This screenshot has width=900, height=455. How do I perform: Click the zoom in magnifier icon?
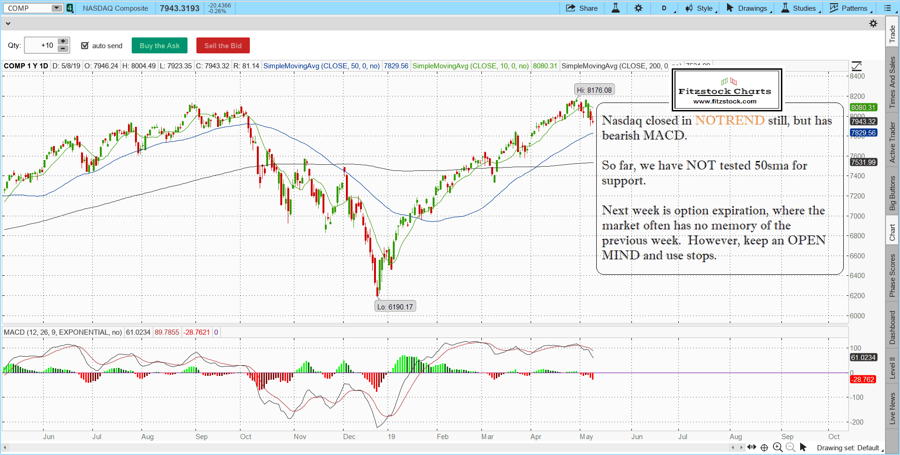(778, 447)
